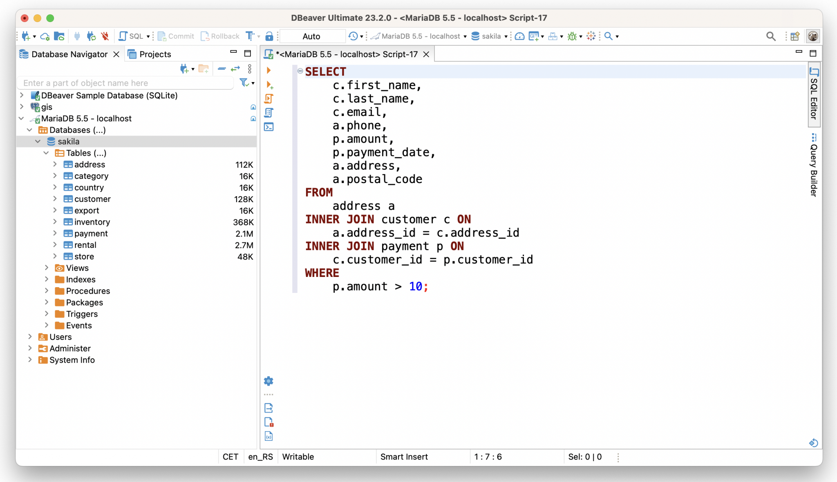Open SQL editor settings gear icon
837x482 pixels.
[x=269, y=381]
